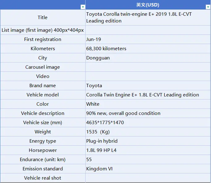Click the Toyota brand value cell
211x183 pixels.
pyautogui.click(x=148, y=86)
